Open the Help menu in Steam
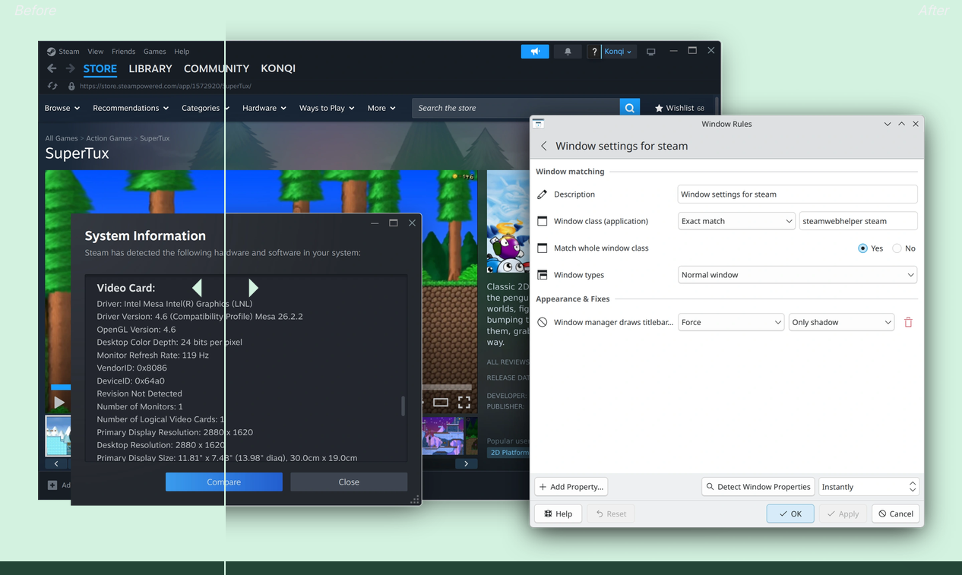Screen dimensions: 962x575 [x=182, y=52]
